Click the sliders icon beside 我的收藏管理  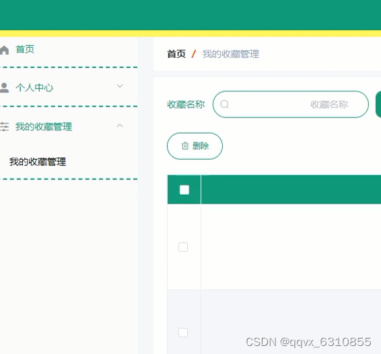point(4,126)
